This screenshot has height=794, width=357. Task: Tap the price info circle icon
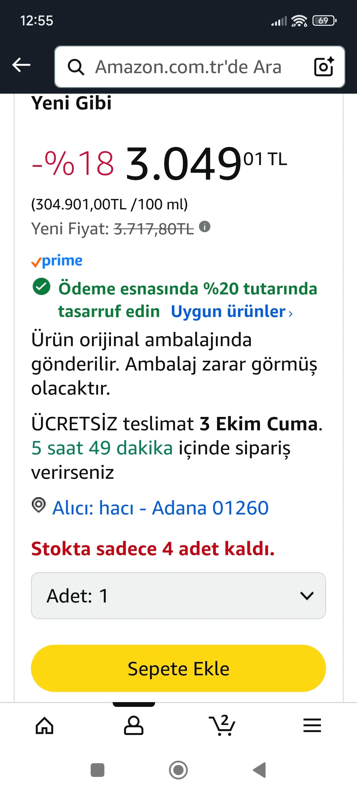pyautogui.click(x=204, y=227)
